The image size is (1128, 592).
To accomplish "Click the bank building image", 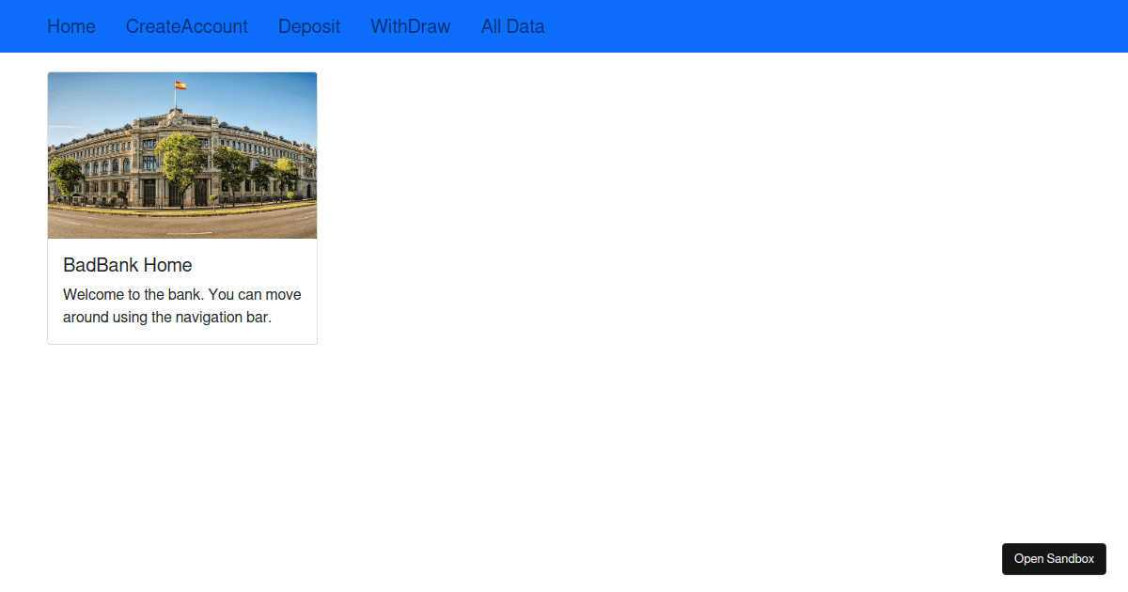I will 181,155.
